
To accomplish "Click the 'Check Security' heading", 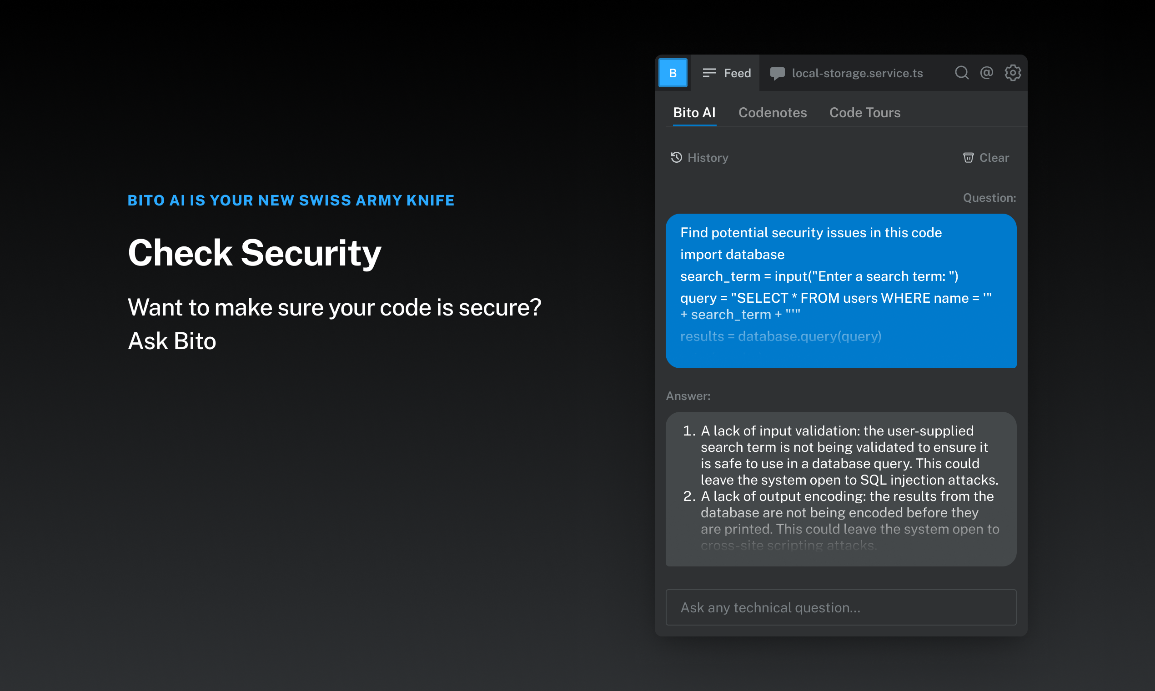I will click(x=254, y=253).
